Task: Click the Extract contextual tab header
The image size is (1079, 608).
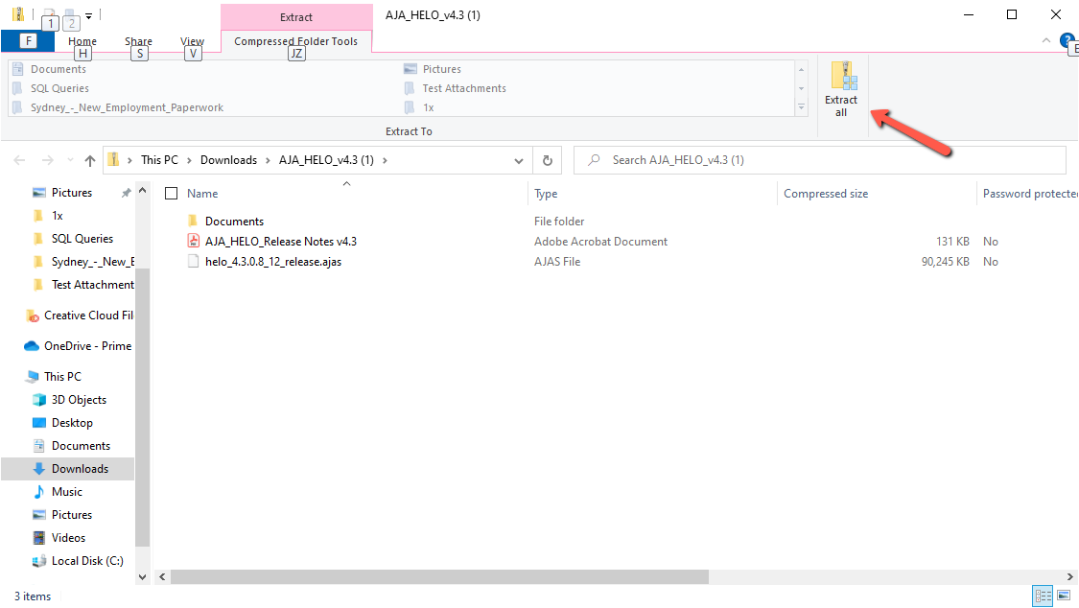Action: (x=296, y=17)
